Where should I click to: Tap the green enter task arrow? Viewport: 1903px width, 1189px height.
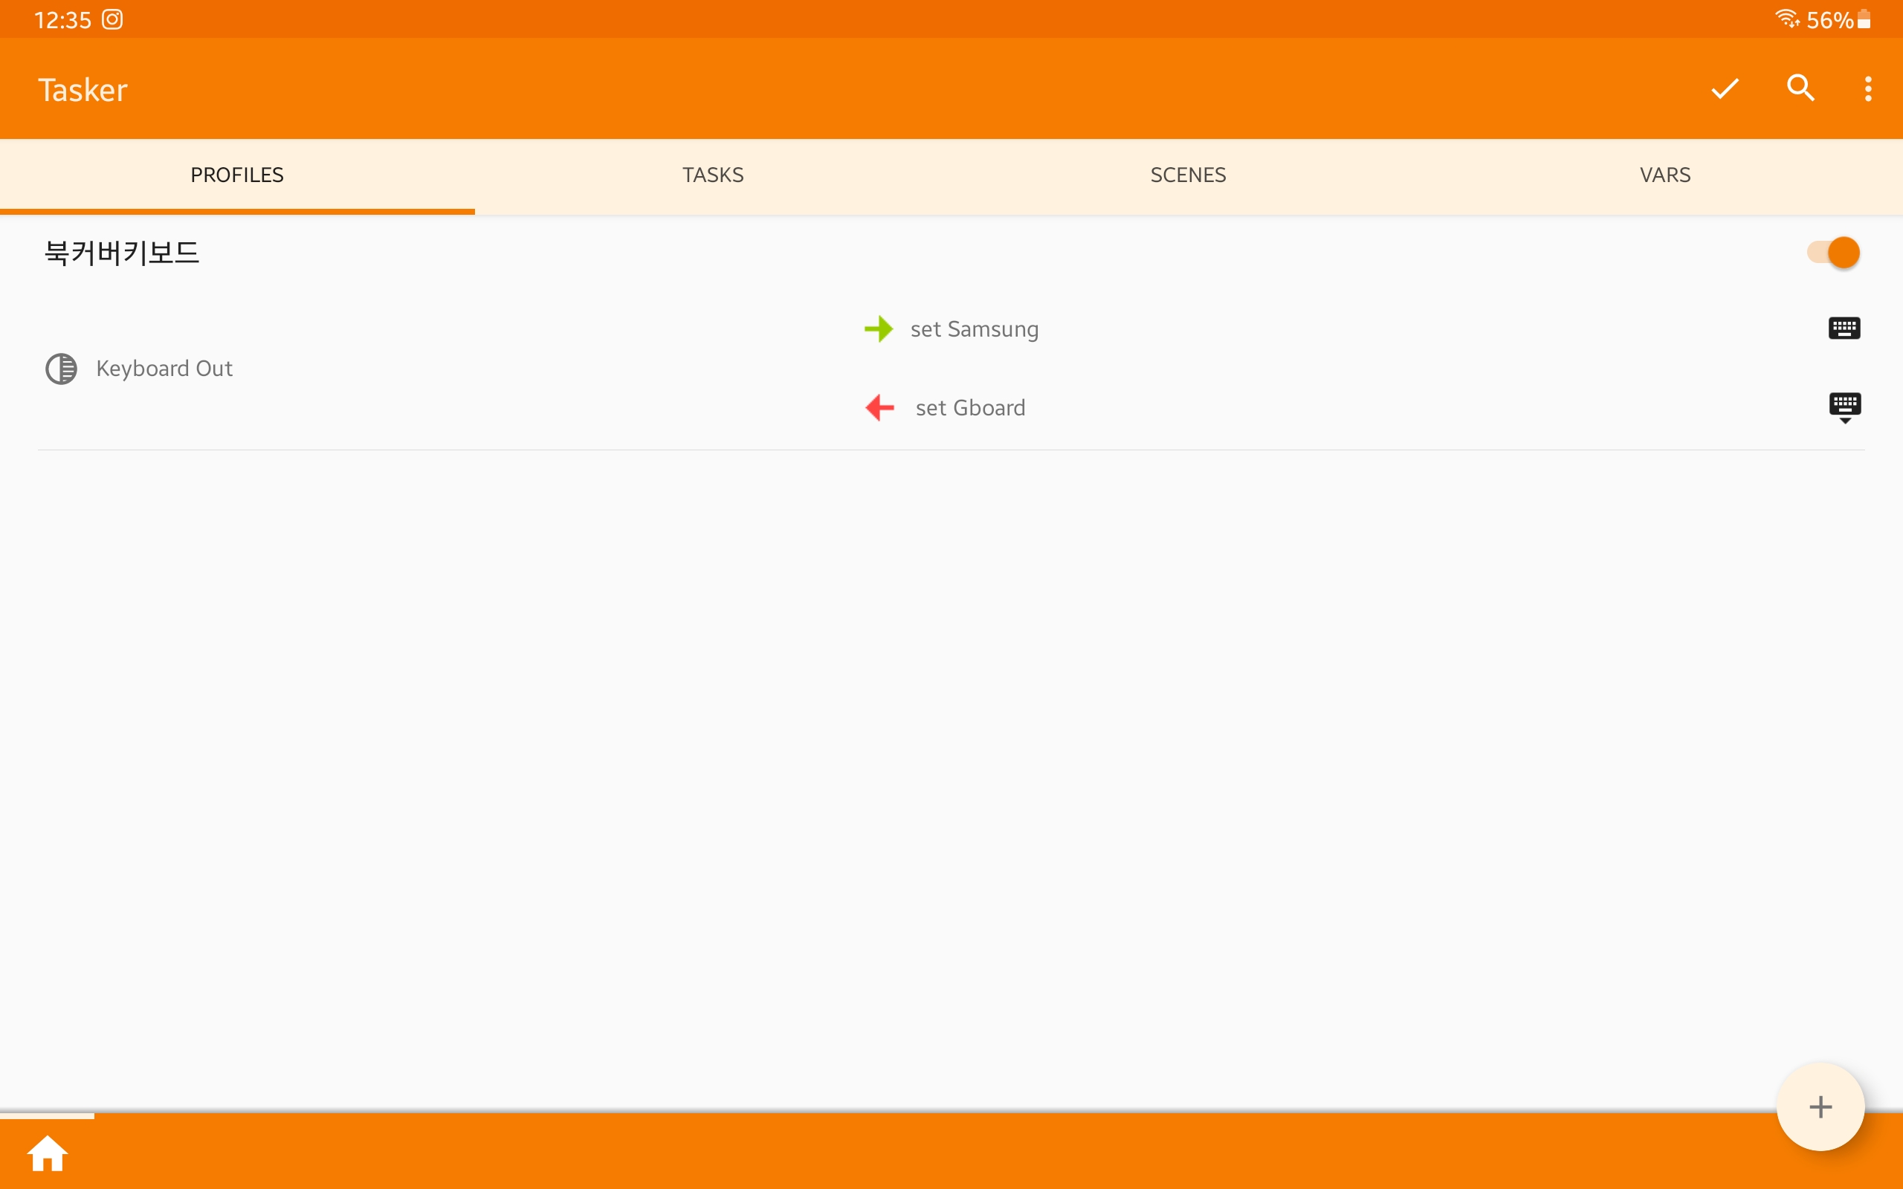coord(879,328)
